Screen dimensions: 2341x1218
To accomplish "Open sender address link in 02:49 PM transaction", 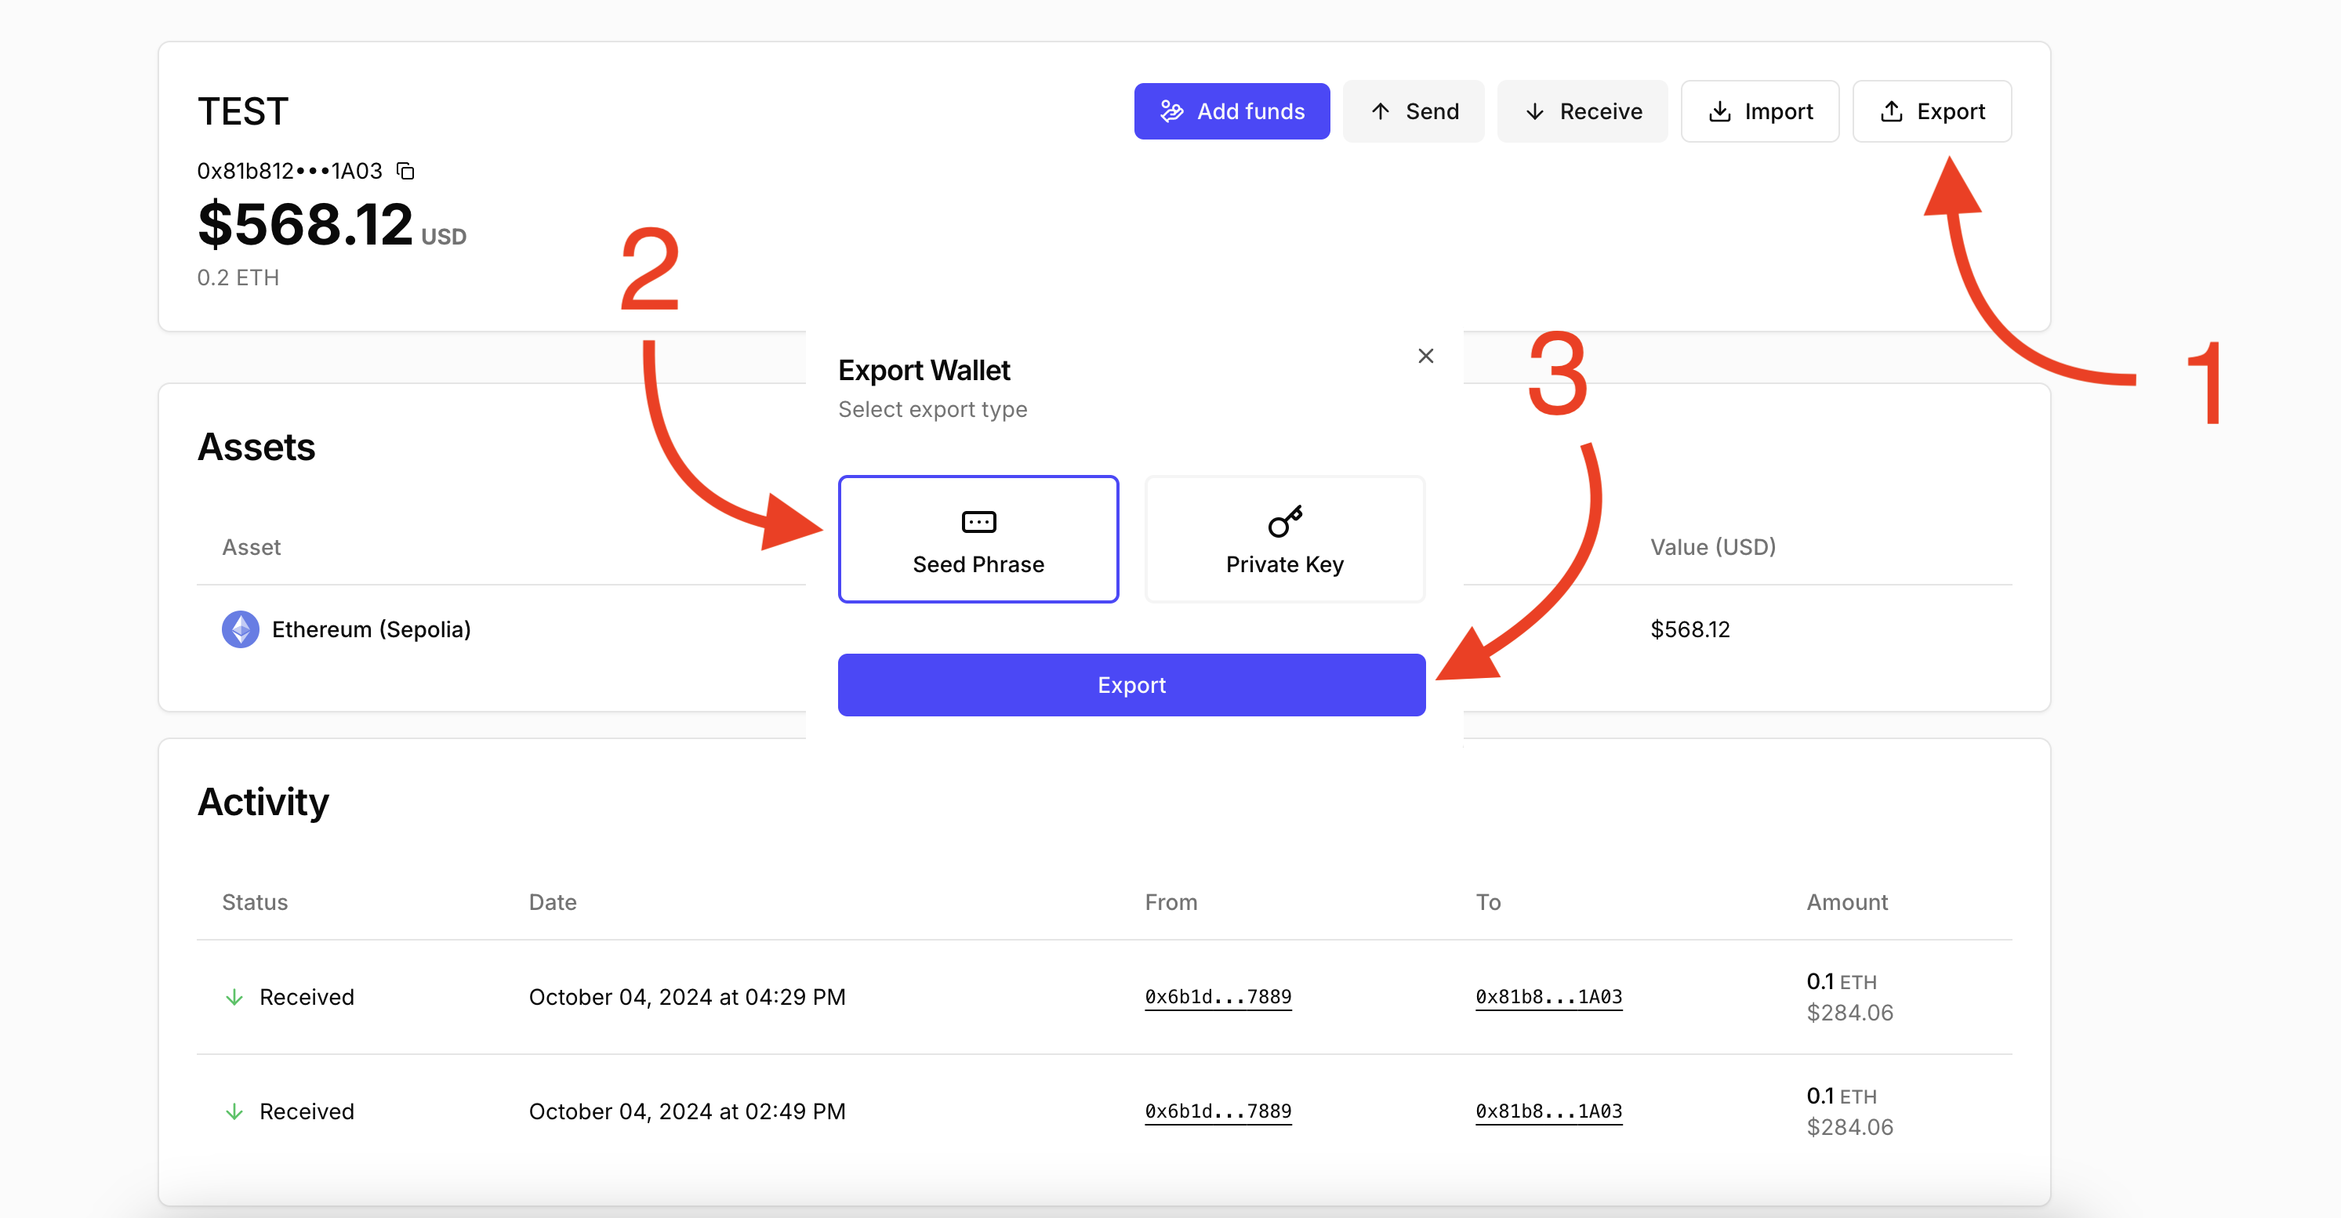I will [x=1217, y=1111].
